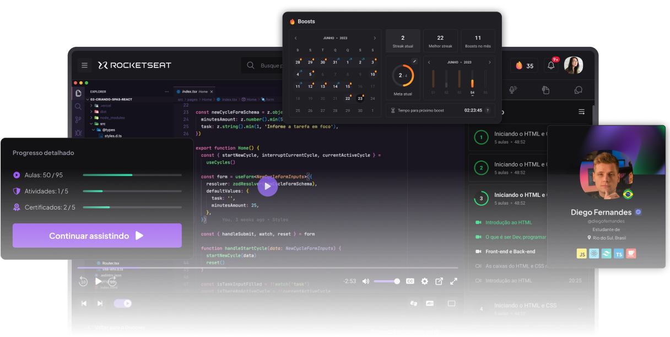Open the Explorer files icon in editor sidebar
The image size is (670, 337).
point(79,93)
